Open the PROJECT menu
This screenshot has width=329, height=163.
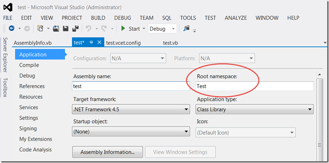click(x=72, y=18)
